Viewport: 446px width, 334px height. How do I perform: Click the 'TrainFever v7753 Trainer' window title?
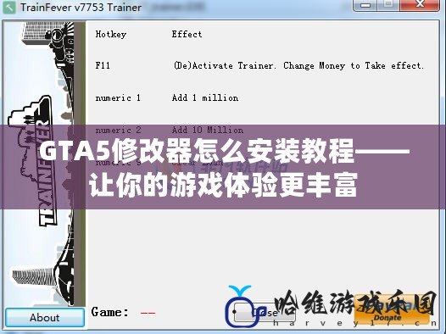click(x=81, y=8)
